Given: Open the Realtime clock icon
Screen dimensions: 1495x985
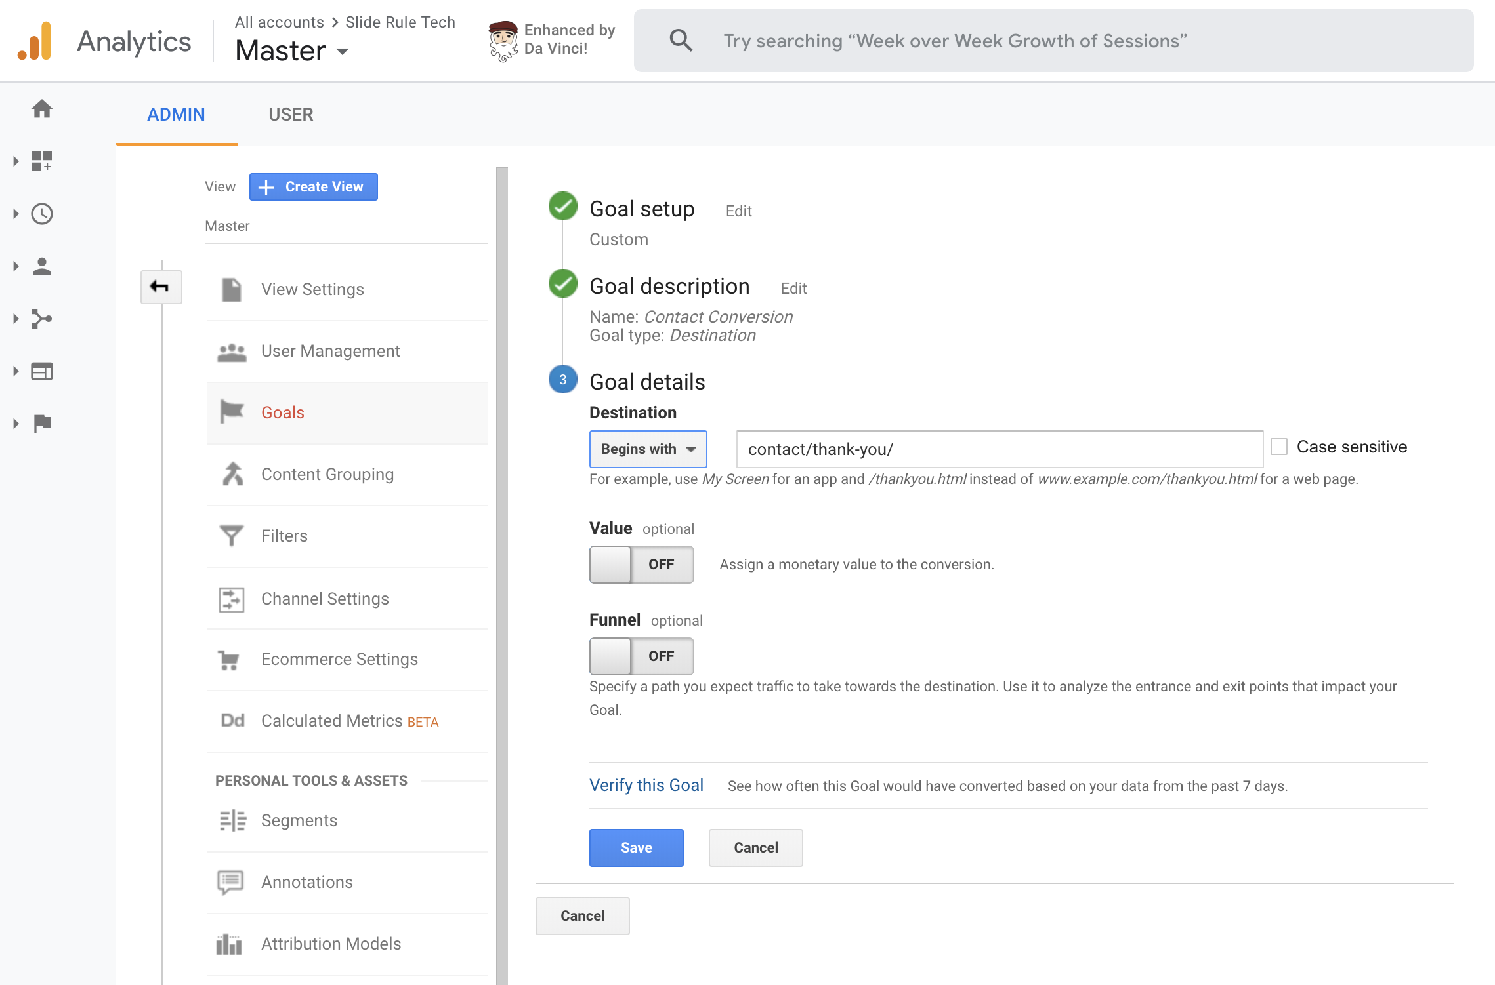Looking at the screenshot, I should (x=42, y=214).
